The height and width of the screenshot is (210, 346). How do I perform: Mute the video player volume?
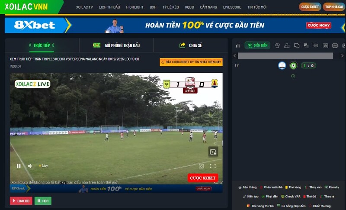(x=30, y=166)
